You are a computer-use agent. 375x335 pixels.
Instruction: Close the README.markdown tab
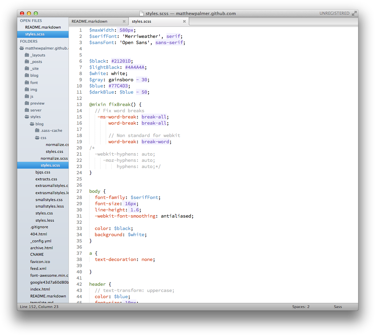point(124,21)
